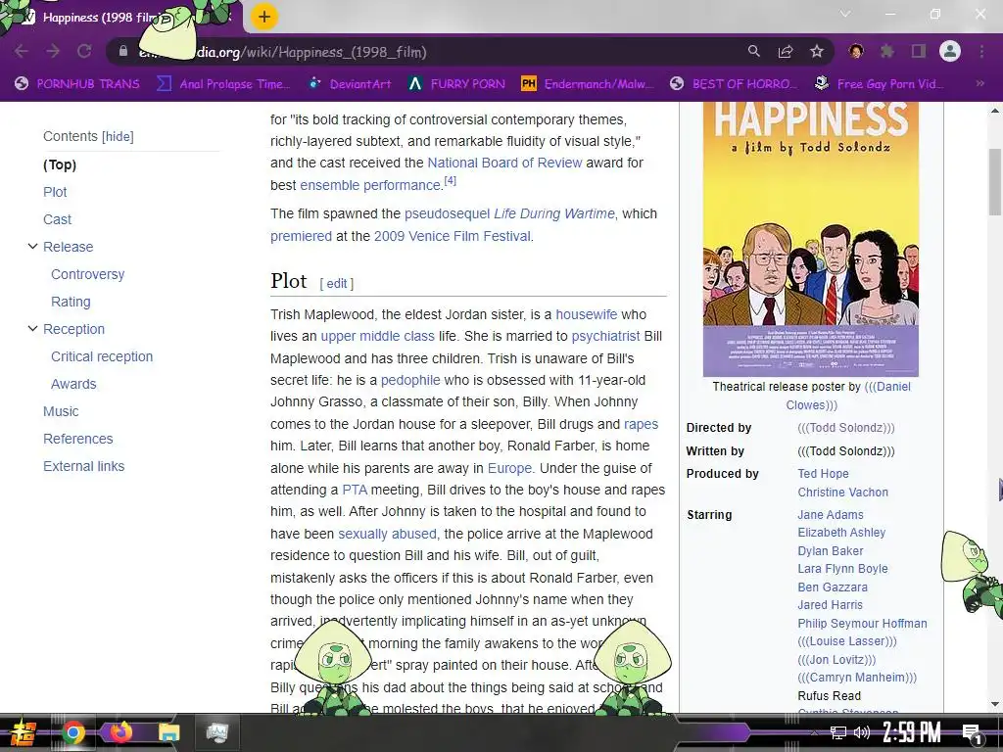Open Philip Seymour Hoffman link
The image size is (1003, 752).
pyautogui.click(x=862, y=624)
